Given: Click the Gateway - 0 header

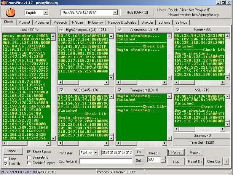Looking at the screenshot, I should [x=202, y=136].
